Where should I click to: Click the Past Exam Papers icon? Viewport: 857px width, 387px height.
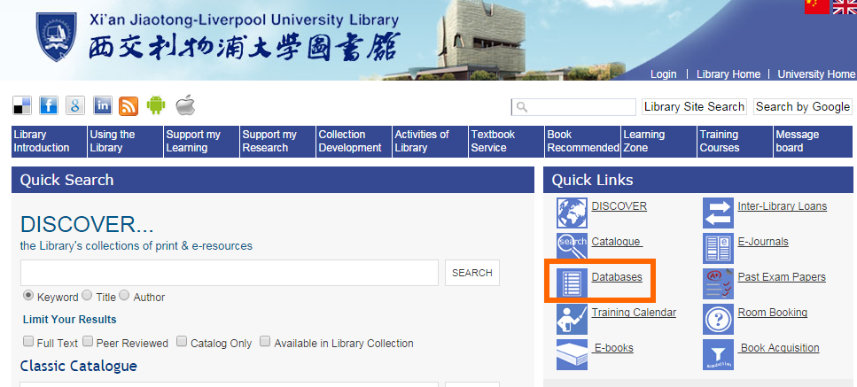tap(718, 284)
